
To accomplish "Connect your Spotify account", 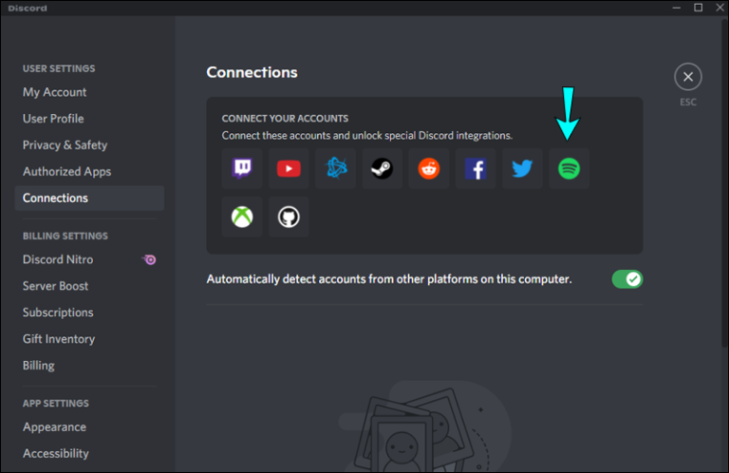I will 569,169.
